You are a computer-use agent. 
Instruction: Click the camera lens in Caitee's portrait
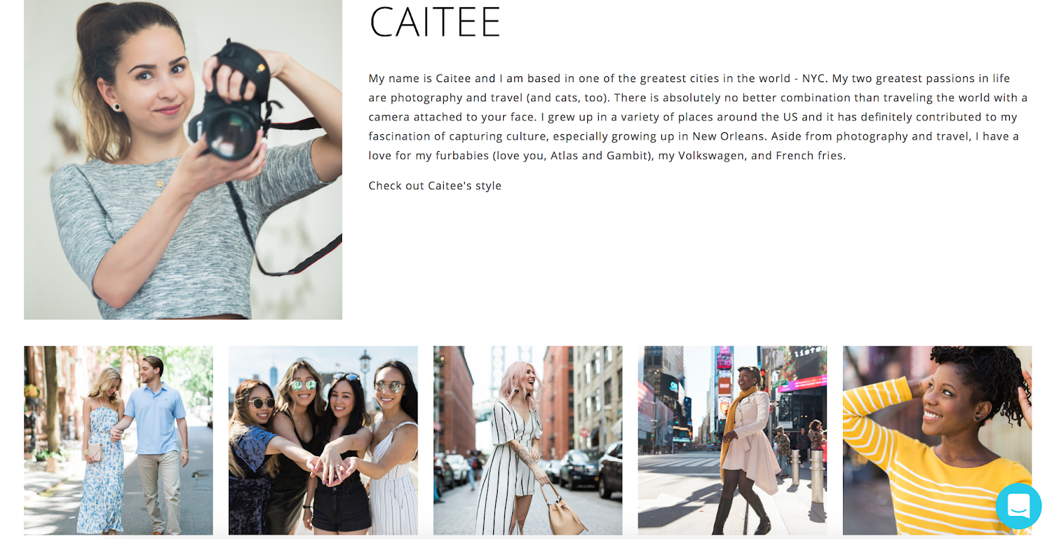click(231, 133)
